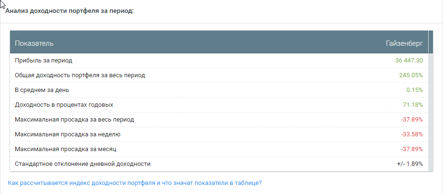Click the "Гайзенберг" column header

[404, 43]
